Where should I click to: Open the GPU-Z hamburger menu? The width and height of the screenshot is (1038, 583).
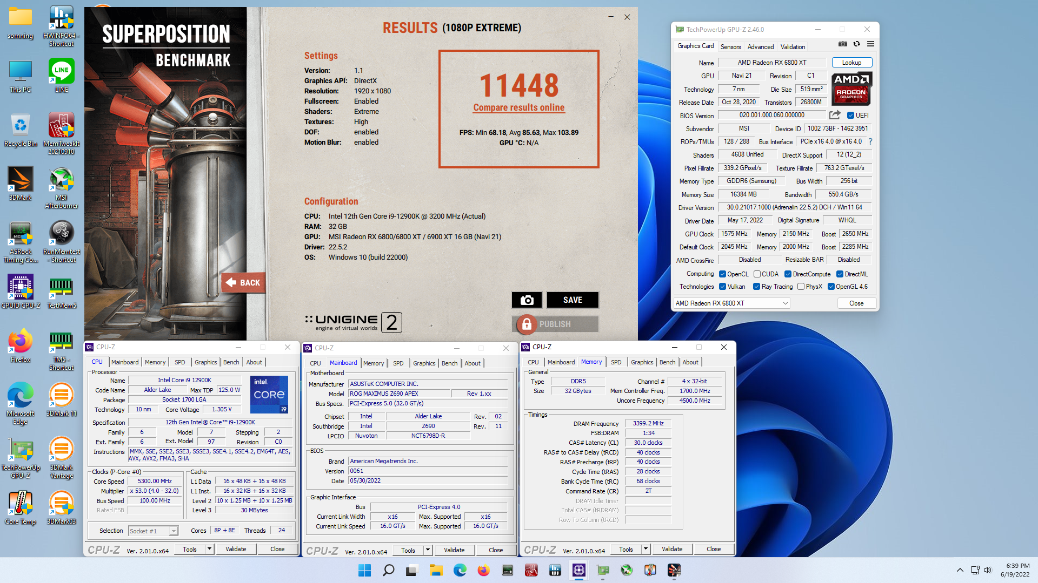(x=870, y=44)
